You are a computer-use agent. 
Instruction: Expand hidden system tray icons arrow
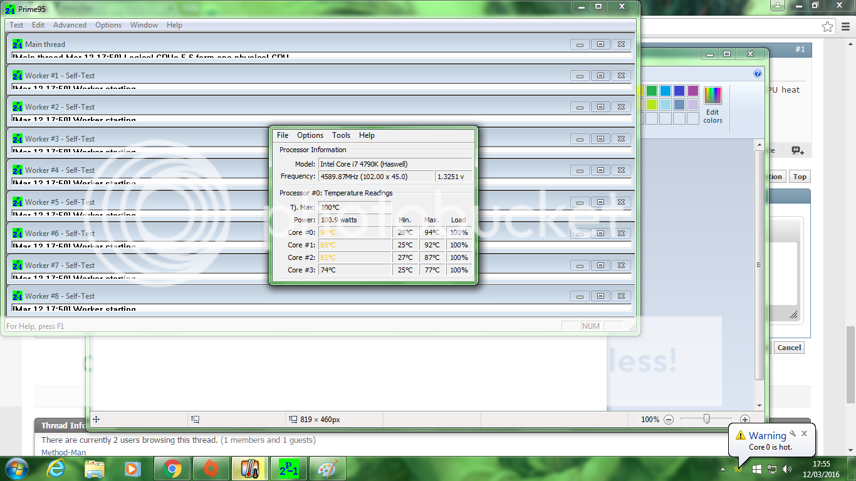click(x=723, y=469)
